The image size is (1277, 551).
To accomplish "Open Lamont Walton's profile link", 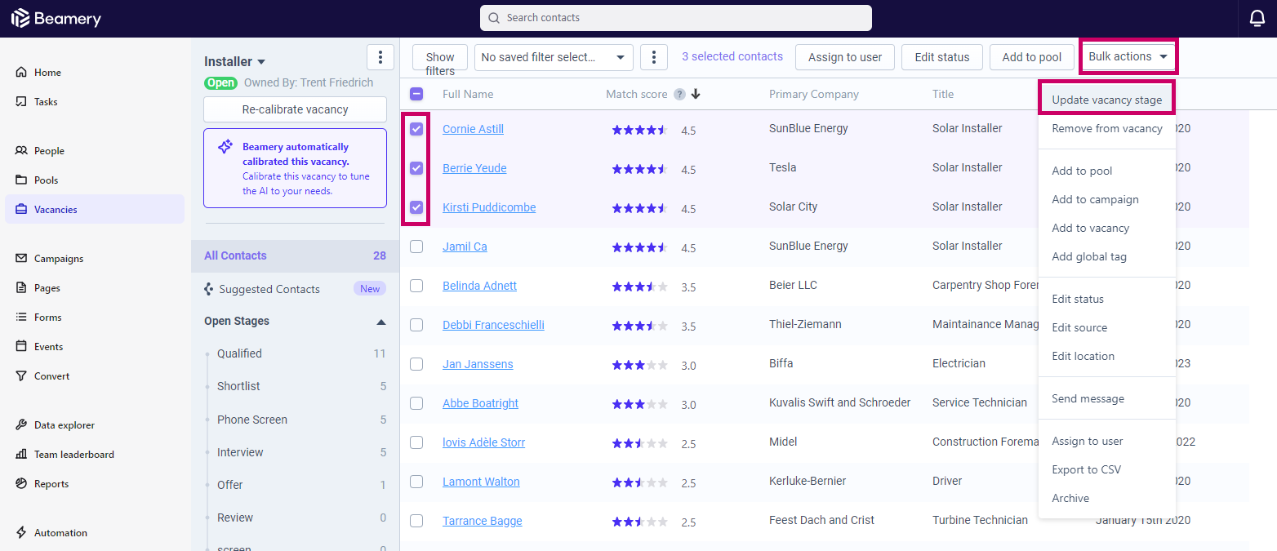I will [x=481, y=482].
